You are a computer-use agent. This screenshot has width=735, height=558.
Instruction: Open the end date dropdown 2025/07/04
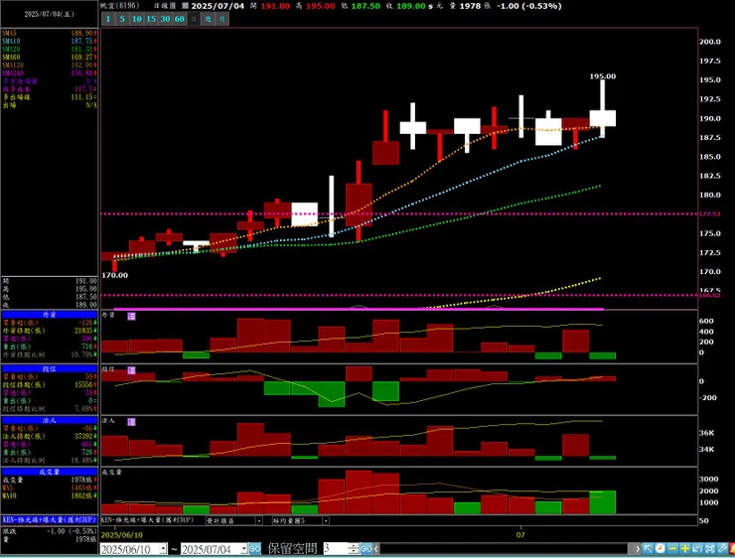click(243, 549)
